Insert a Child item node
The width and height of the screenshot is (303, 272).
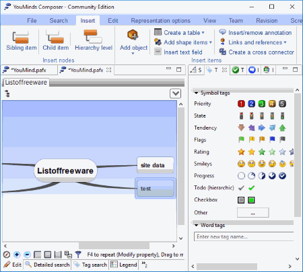coord(55,41)
